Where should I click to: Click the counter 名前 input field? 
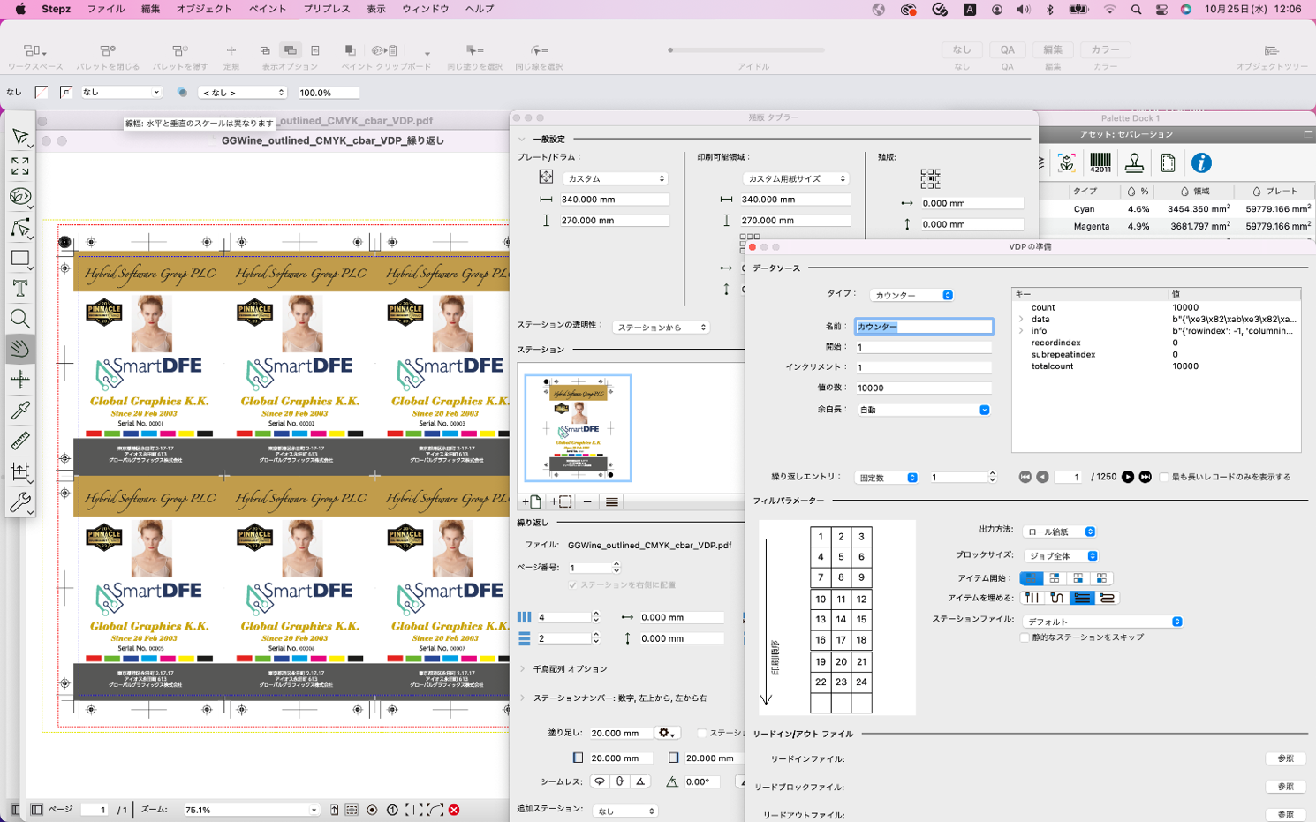click(923, 327)
